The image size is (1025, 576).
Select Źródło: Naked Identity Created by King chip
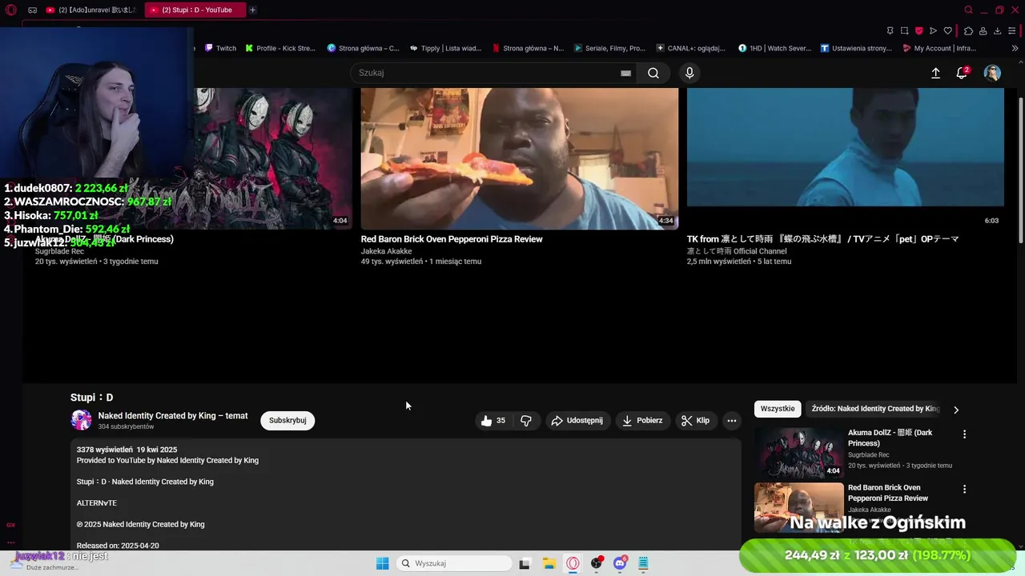click(x=875, y=409)
